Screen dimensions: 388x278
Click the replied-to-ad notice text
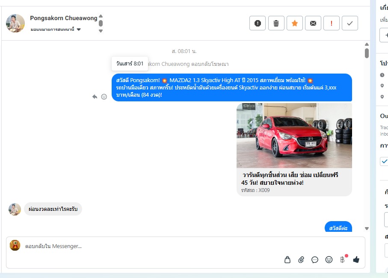coord(188,64)
